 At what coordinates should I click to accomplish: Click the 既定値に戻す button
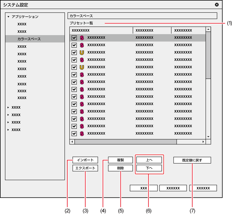(192, 160)
